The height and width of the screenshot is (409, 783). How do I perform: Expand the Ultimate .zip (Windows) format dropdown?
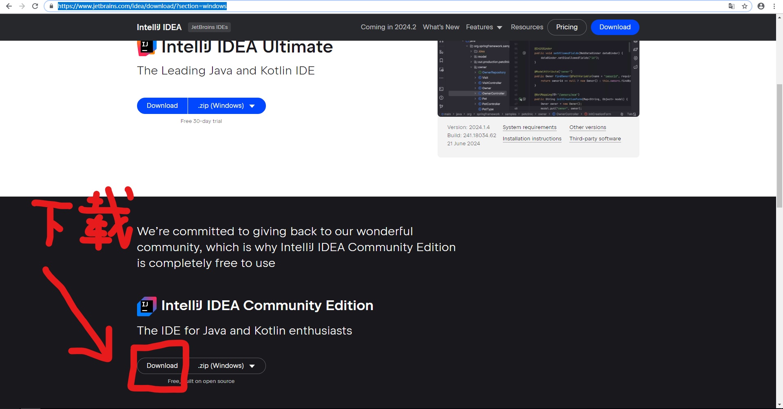point(227,106)
